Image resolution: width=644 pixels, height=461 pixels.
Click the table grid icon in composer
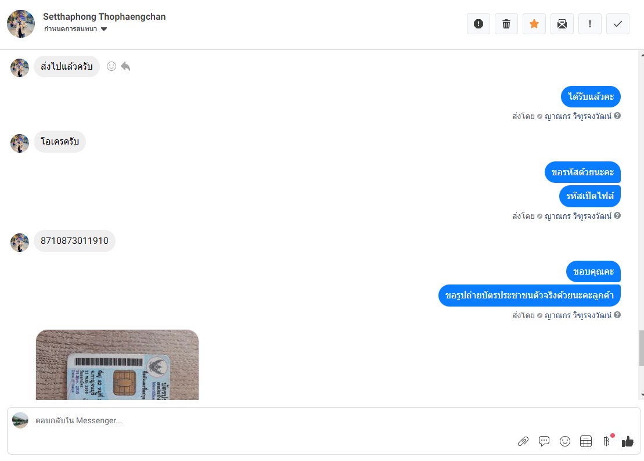tap(586, 441)
